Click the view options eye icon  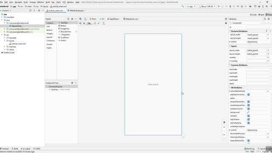[x=80, y=23]
